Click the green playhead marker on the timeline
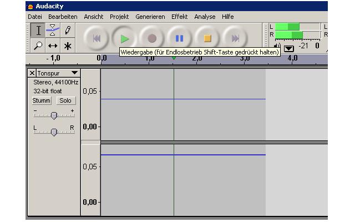This screenshot has width=355, height=222. [174, 58]
